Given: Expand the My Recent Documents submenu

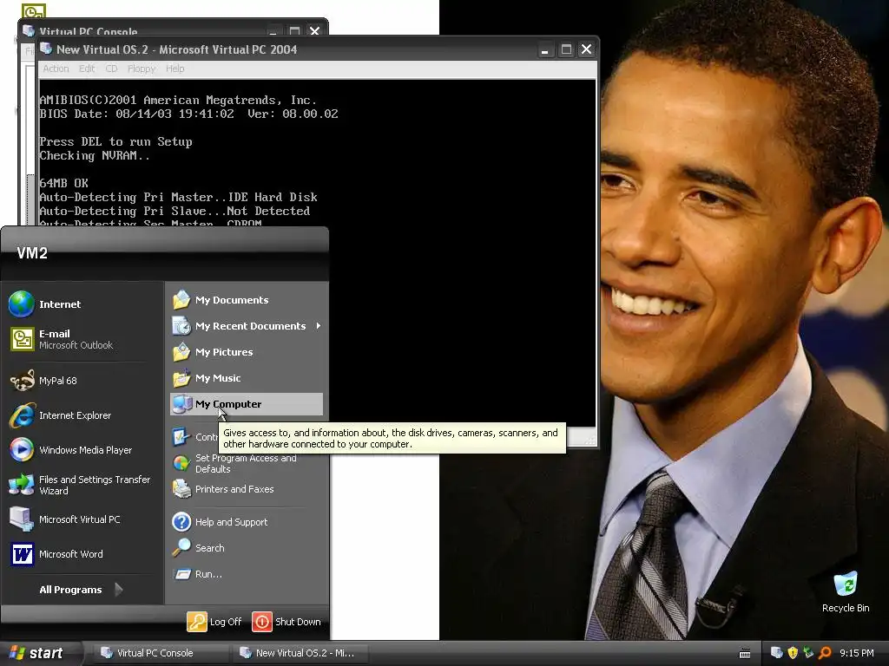Looking at the screenshot, I should (246, 326).
